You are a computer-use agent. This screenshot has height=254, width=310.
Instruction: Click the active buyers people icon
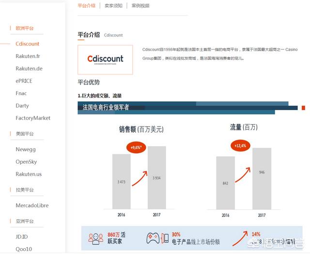pos(96,238)
